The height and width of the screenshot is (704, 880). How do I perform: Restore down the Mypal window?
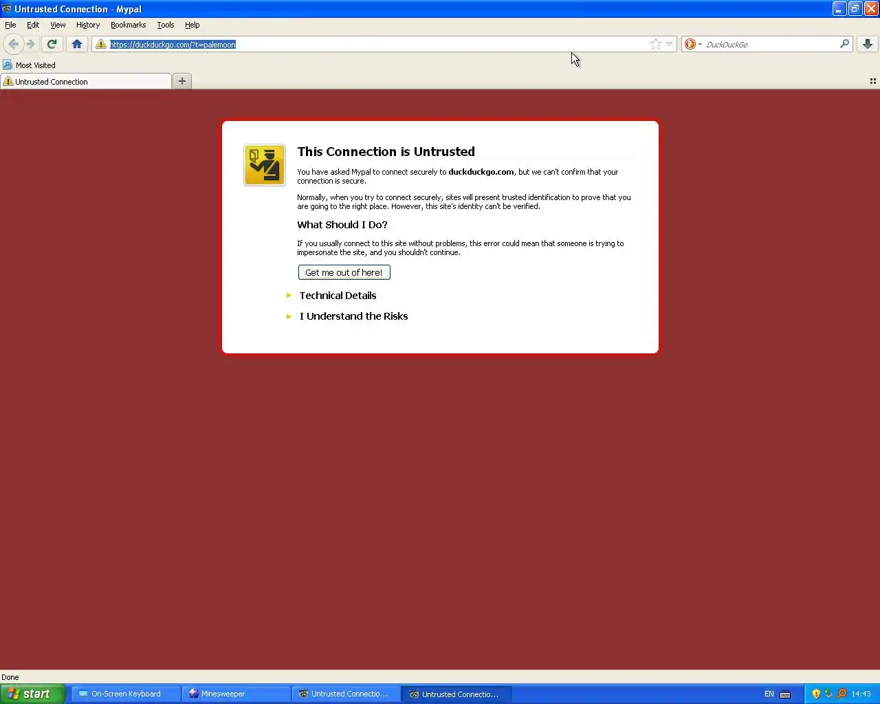[x=855, y=9]
